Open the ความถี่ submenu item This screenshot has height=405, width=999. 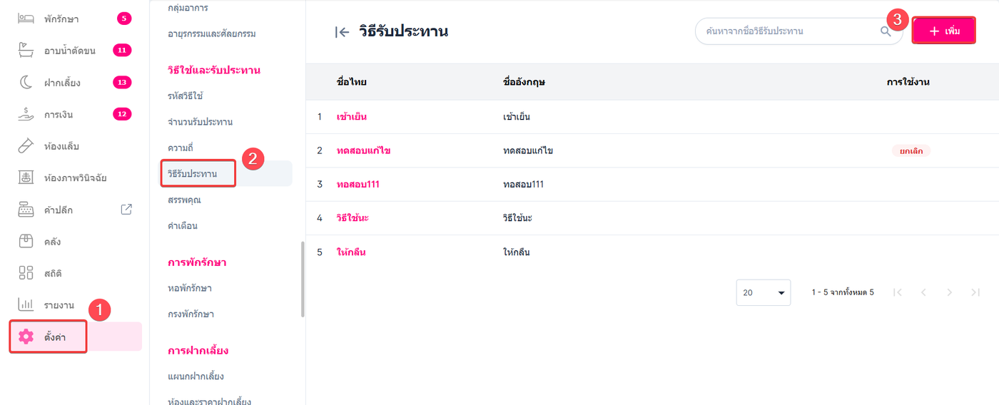(181, 148)
